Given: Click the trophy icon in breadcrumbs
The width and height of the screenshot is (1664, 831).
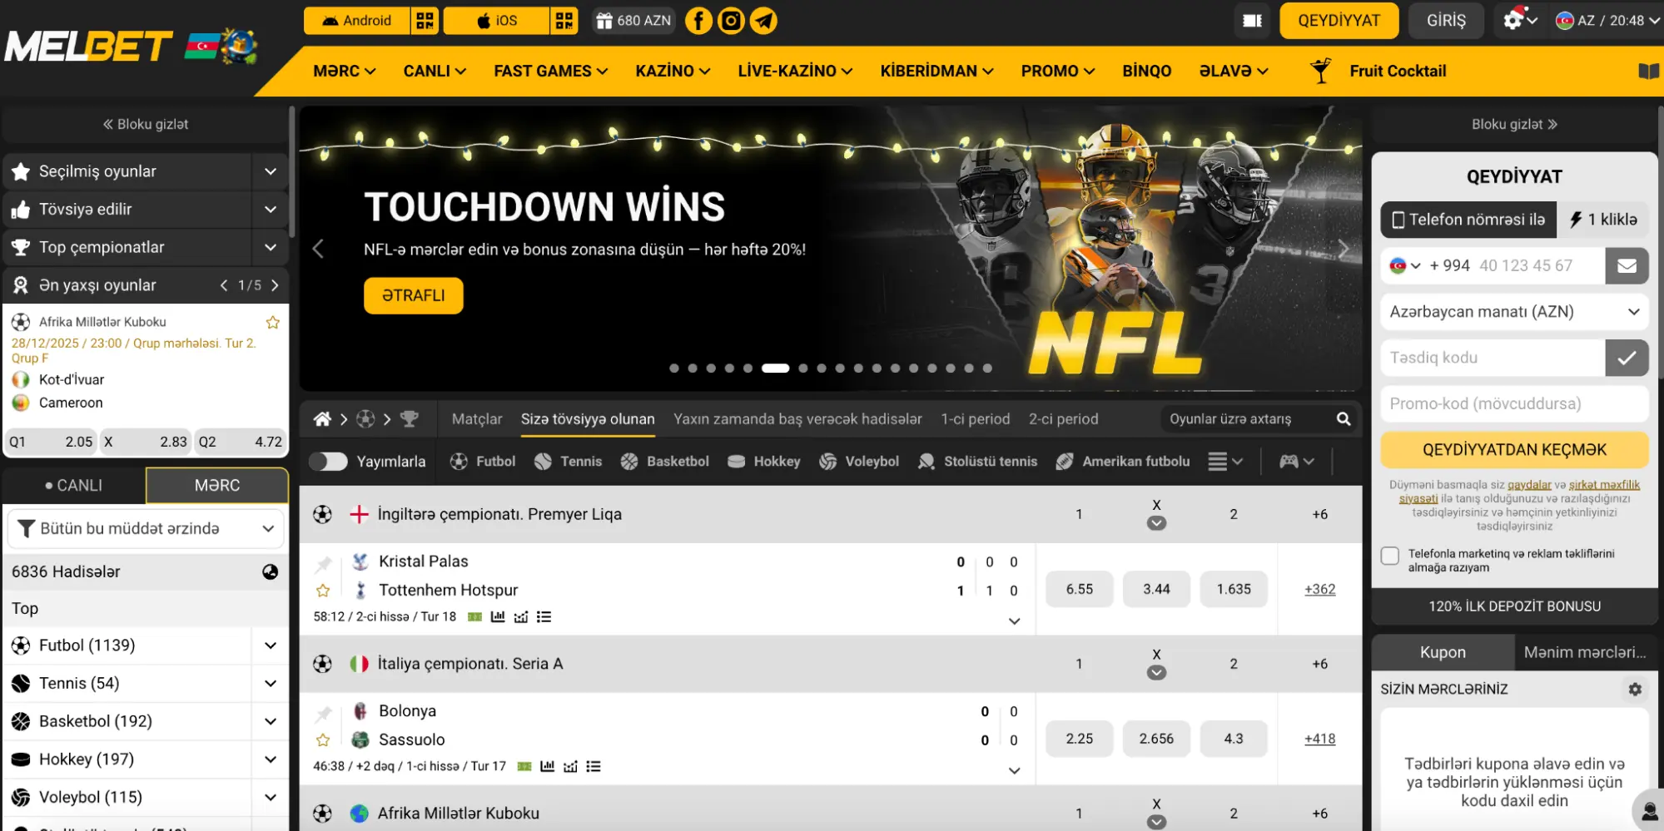Looking at the screenshot, I should [x=409, y=419].
